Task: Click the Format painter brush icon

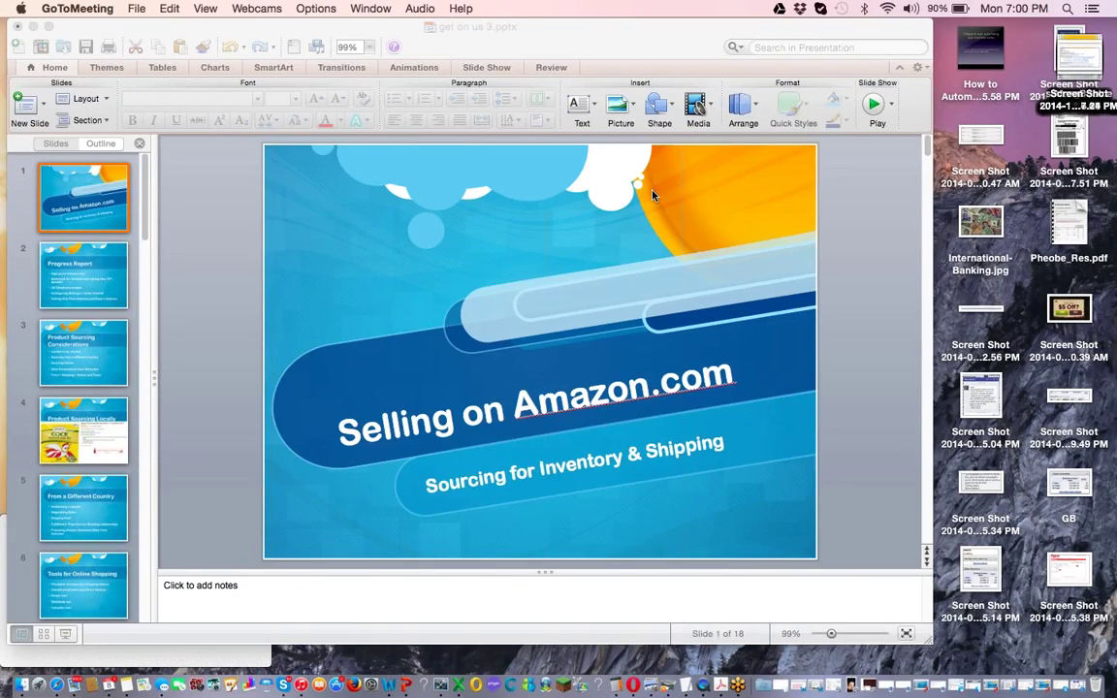Action: click(203, 47)
